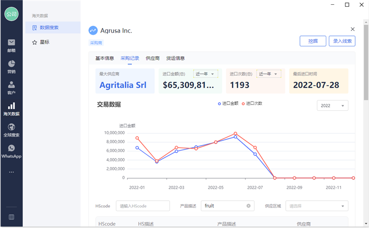Click the HS描述 column header
Viewport: 369px width, 228px height.
(x=146, y=224)
